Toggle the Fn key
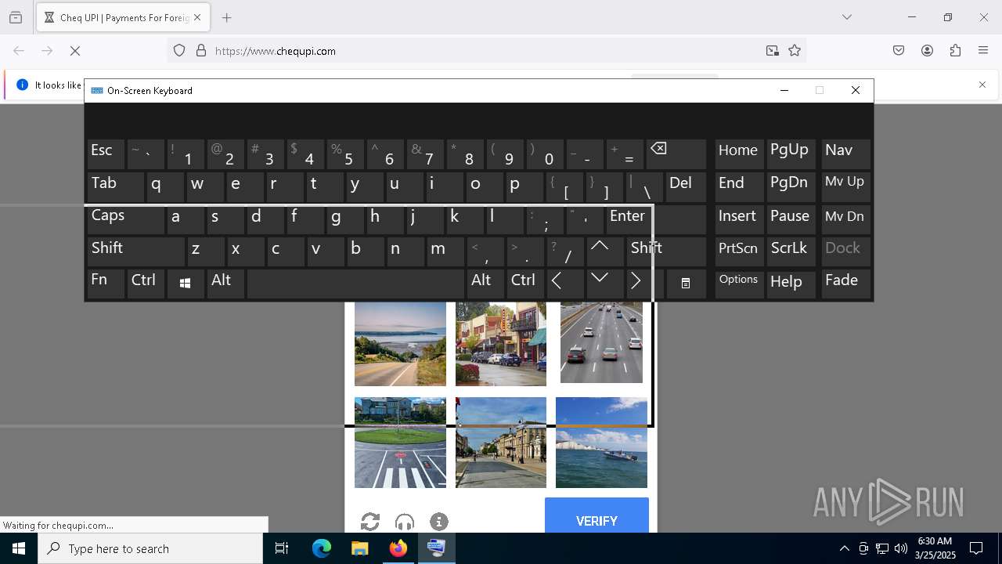The width and height of the screenshot is (1002, 564). (106, 284)
